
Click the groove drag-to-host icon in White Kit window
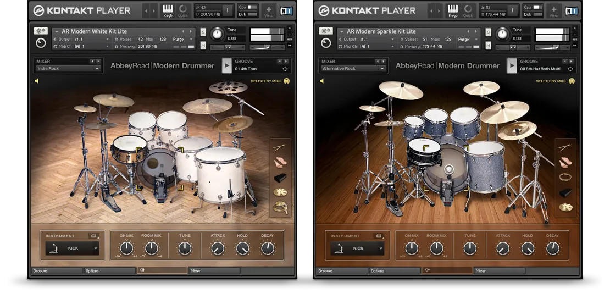pyautogui.click(x=285, y=69)
